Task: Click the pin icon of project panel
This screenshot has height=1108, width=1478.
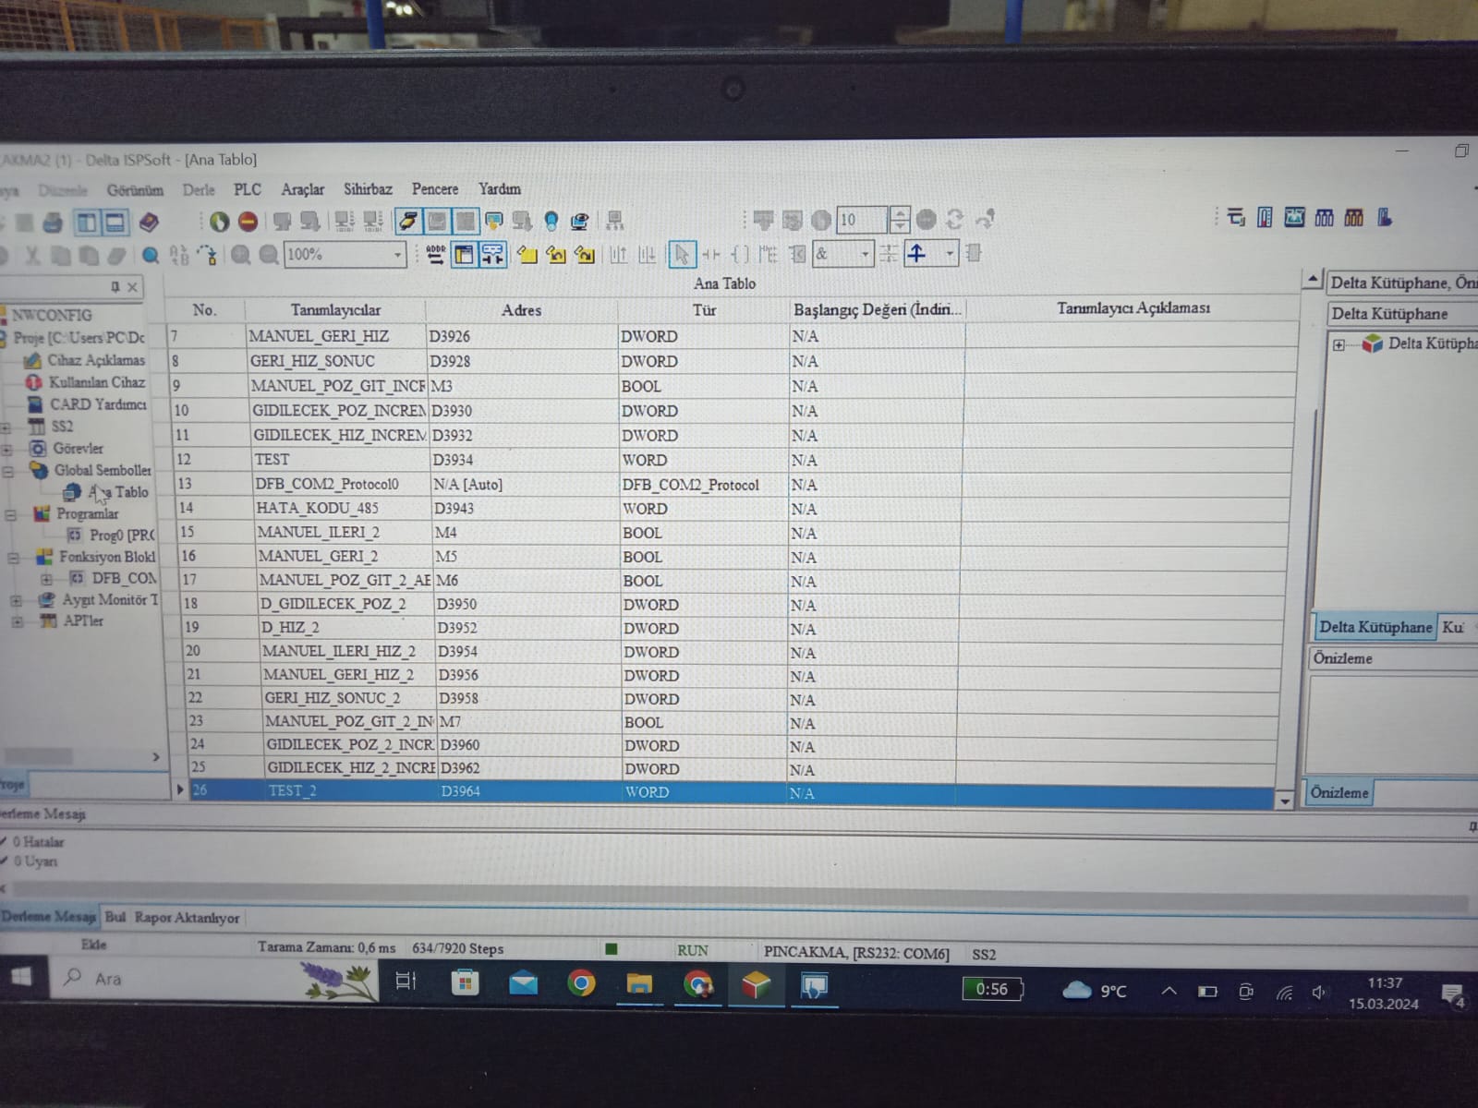Action: tap(115, 287)
